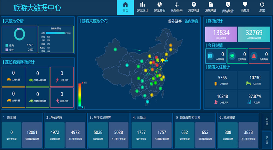Go to next page with 下一页
This screenshot has width=273, height=150.
267,140
